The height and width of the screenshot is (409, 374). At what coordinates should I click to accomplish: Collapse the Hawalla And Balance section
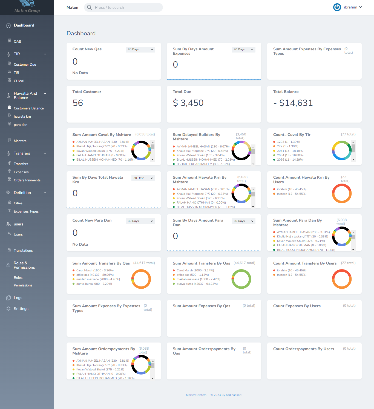coord(45,94)
